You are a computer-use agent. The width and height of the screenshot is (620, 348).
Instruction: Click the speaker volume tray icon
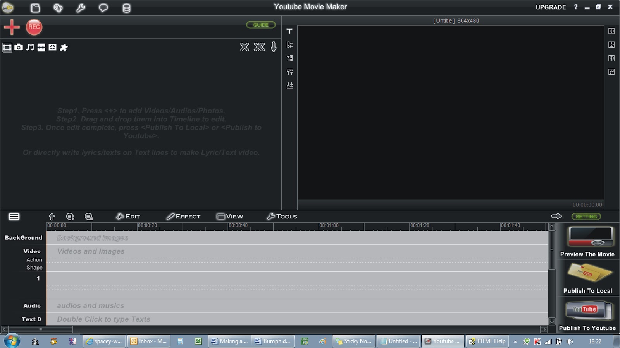point(569,341)
